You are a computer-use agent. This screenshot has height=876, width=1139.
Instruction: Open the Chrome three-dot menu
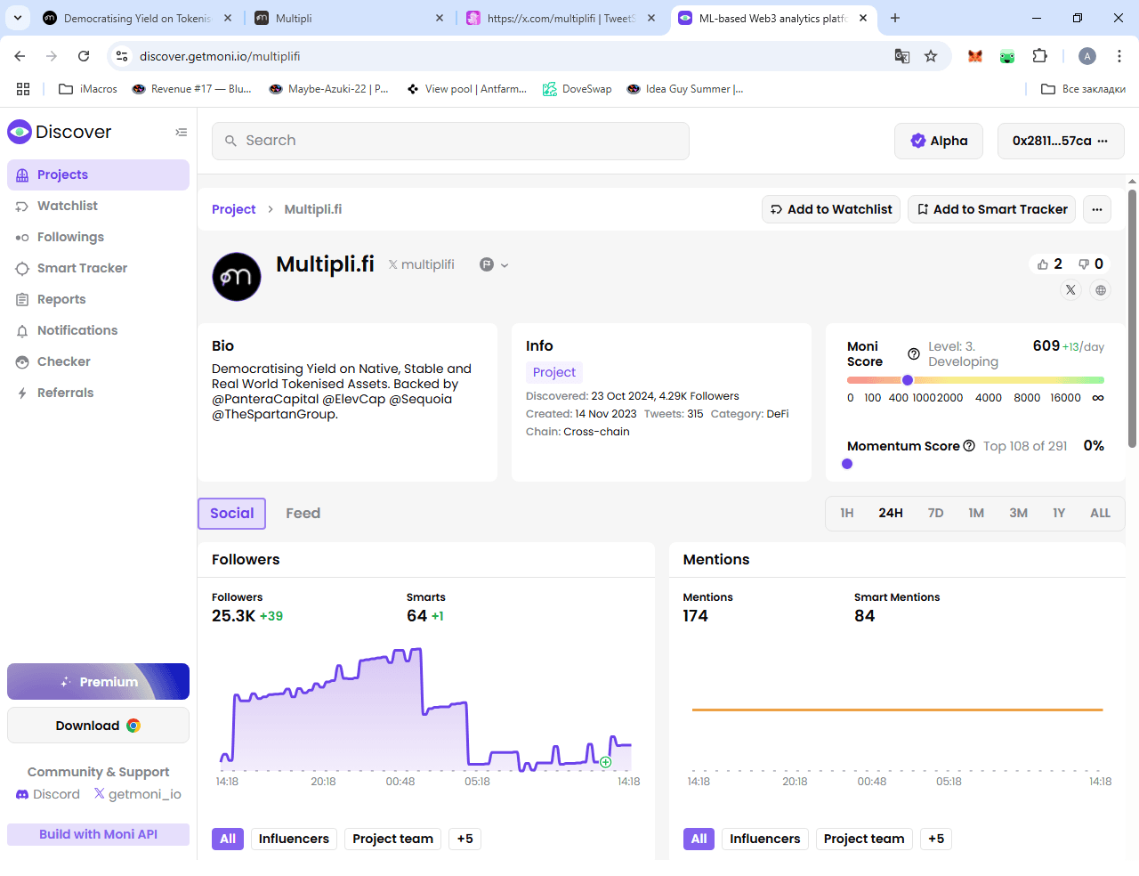[1119, 56]
